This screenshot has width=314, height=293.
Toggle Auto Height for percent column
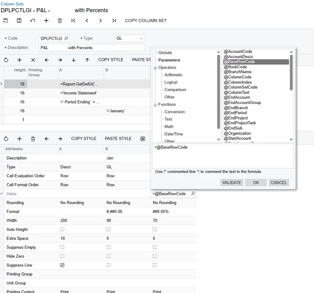coord(155,229)
